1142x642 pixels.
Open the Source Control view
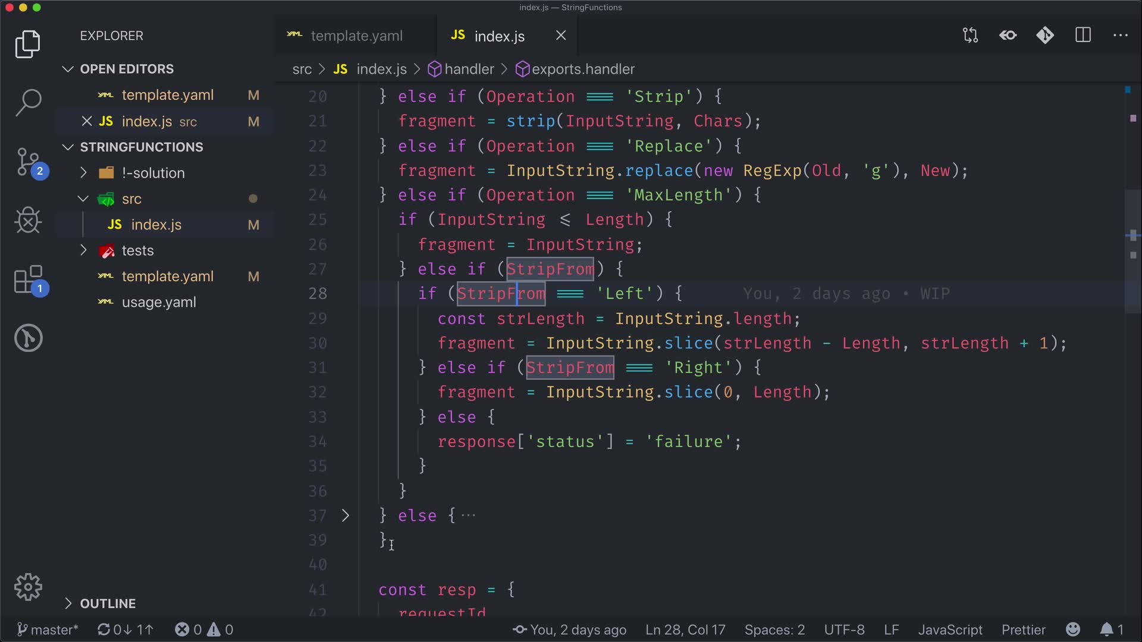(x=28, y=162)
